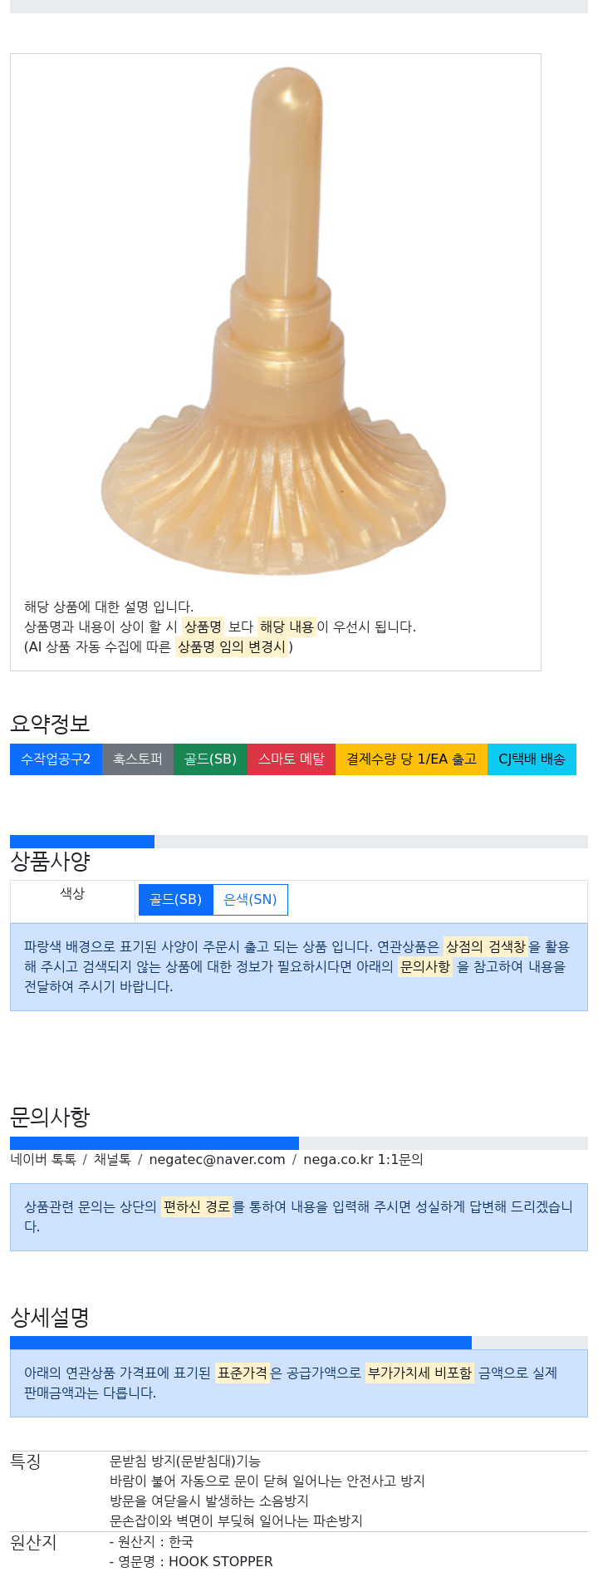This screenshot has width=598, height=1572.
Task: Click the yellow 결제수량 당 1/EA 출고 badge
Action: (x=411, y=759)
